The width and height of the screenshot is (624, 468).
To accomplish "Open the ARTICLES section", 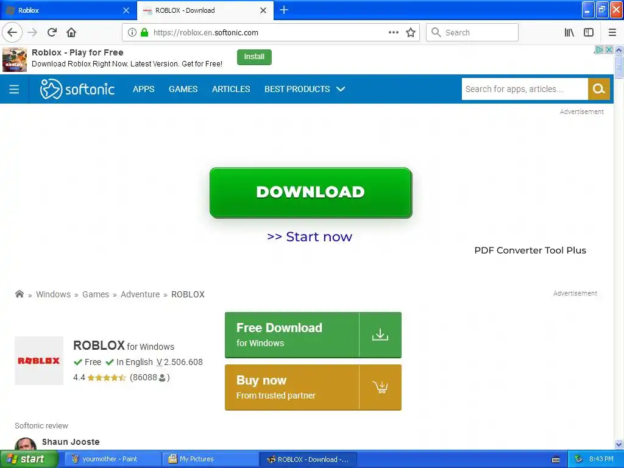I will pos(231,89).
